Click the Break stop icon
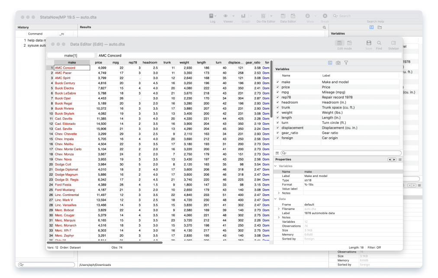The width and height of the screenshot is (438, 278). (x=325, y=16)
